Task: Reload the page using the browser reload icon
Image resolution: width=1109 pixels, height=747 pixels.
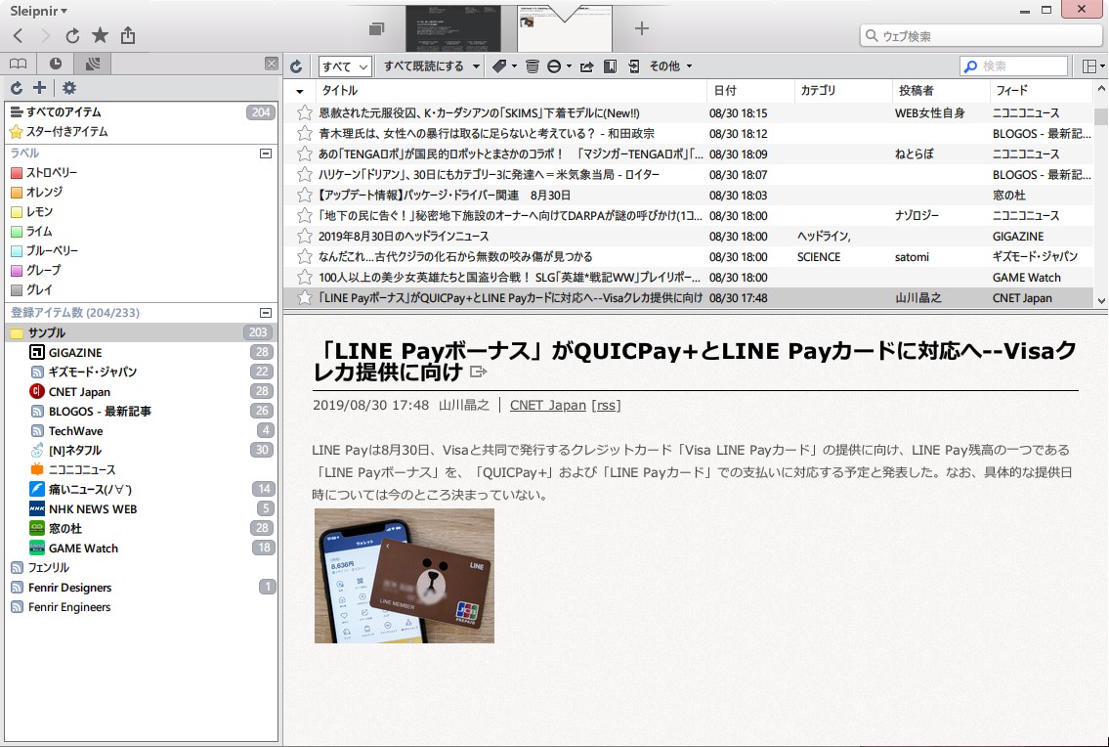Action: [x=72, y=35]
